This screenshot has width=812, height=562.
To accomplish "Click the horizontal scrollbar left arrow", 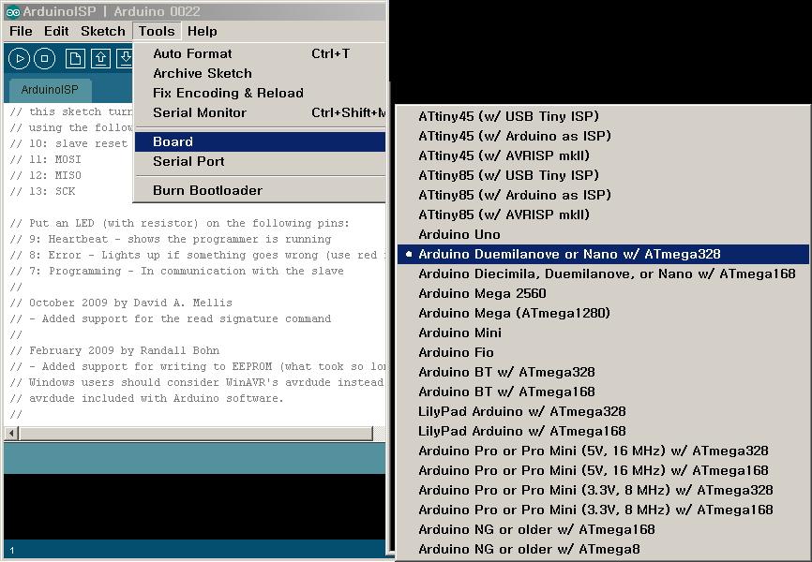I will click(12, 433).
